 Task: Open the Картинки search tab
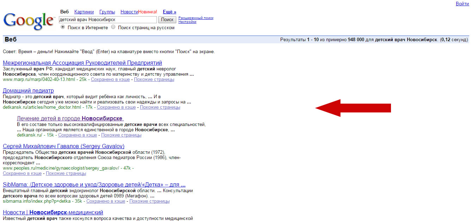pos(84,12)
